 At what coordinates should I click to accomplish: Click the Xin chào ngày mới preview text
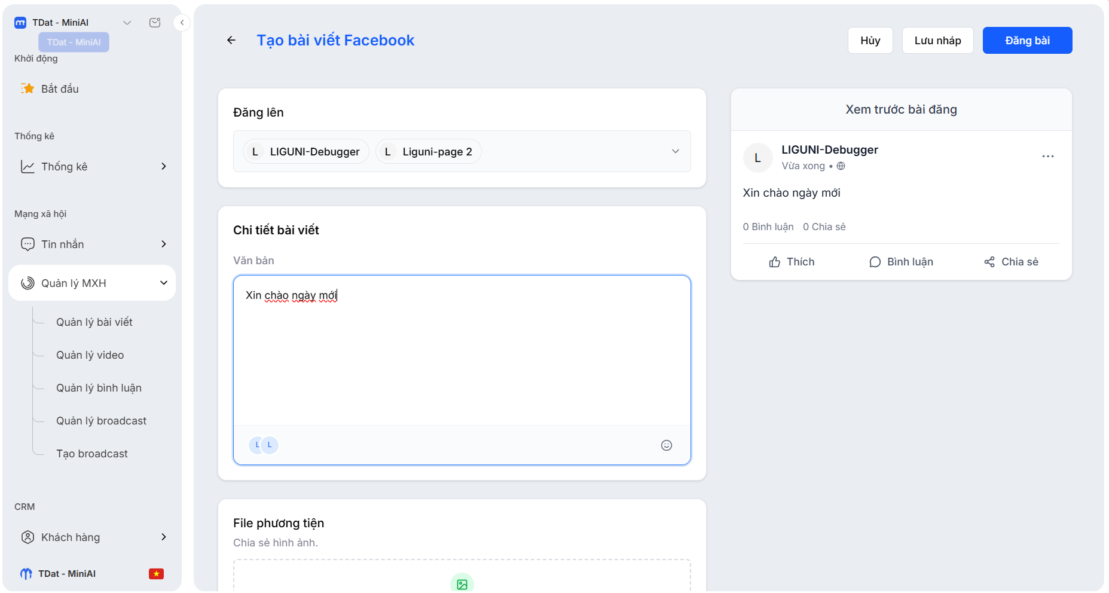(x=792, y=192)
